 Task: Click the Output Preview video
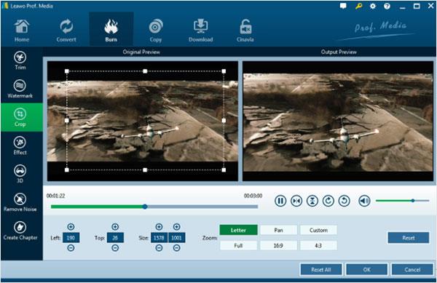click(338, 121)
